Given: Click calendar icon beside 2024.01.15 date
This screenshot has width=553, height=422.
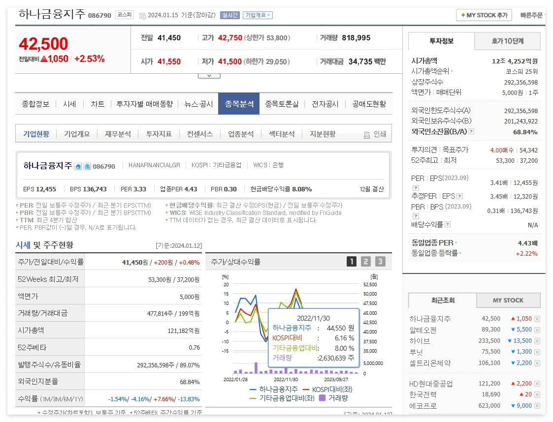Looking at the screenshot, I should click(x=142, y=16).
